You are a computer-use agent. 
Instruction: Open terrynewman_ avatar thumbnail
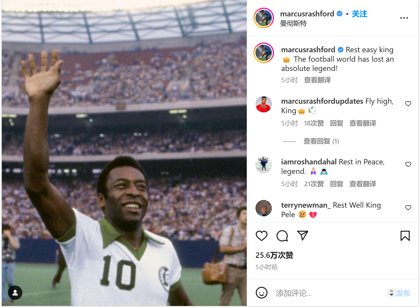[264, 208]
